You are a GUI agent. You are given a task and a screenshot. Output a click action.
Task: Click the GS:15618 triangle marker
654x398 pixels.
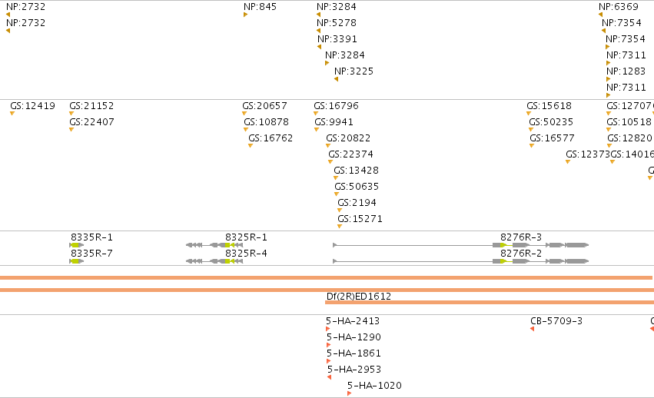coord(529,114)
